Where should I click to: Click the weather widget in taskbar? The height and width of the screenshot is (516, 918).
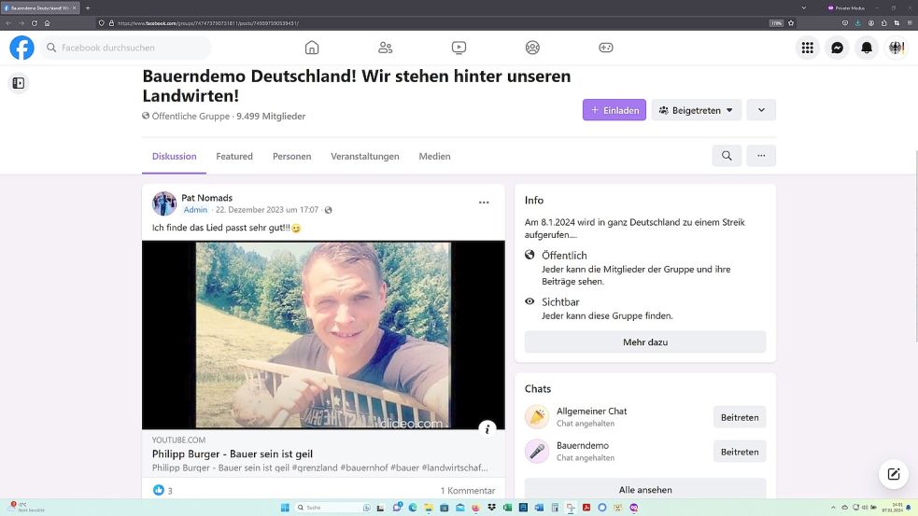coord(26,508)
